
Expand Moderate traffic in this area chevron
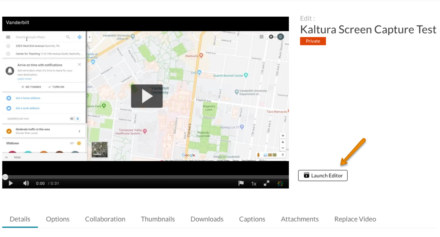click(79, 131)
